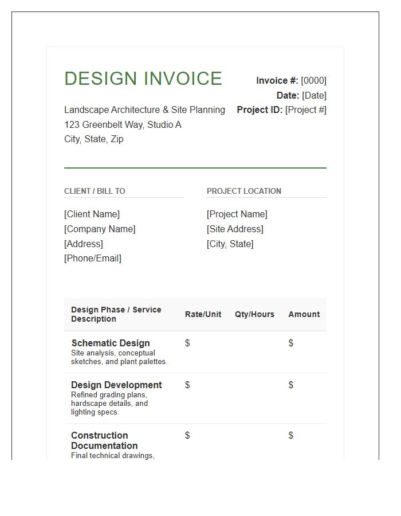Click the Amount column header

coord(304,314)
